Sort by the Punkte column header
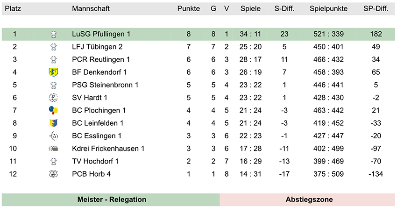This screenshot has height=207, width=397. click(189, 8)
